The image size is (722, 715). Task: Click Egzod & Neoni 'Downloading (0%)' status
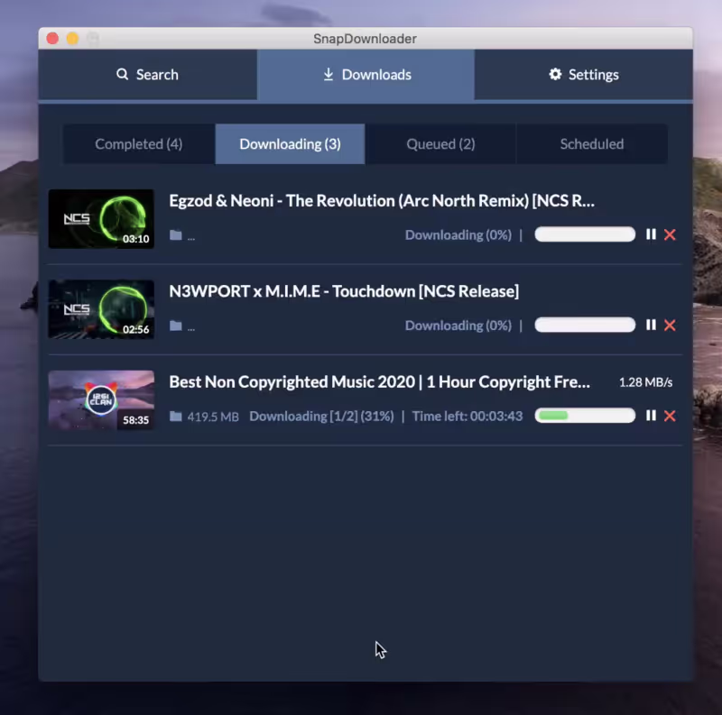(x=458, y=235)
